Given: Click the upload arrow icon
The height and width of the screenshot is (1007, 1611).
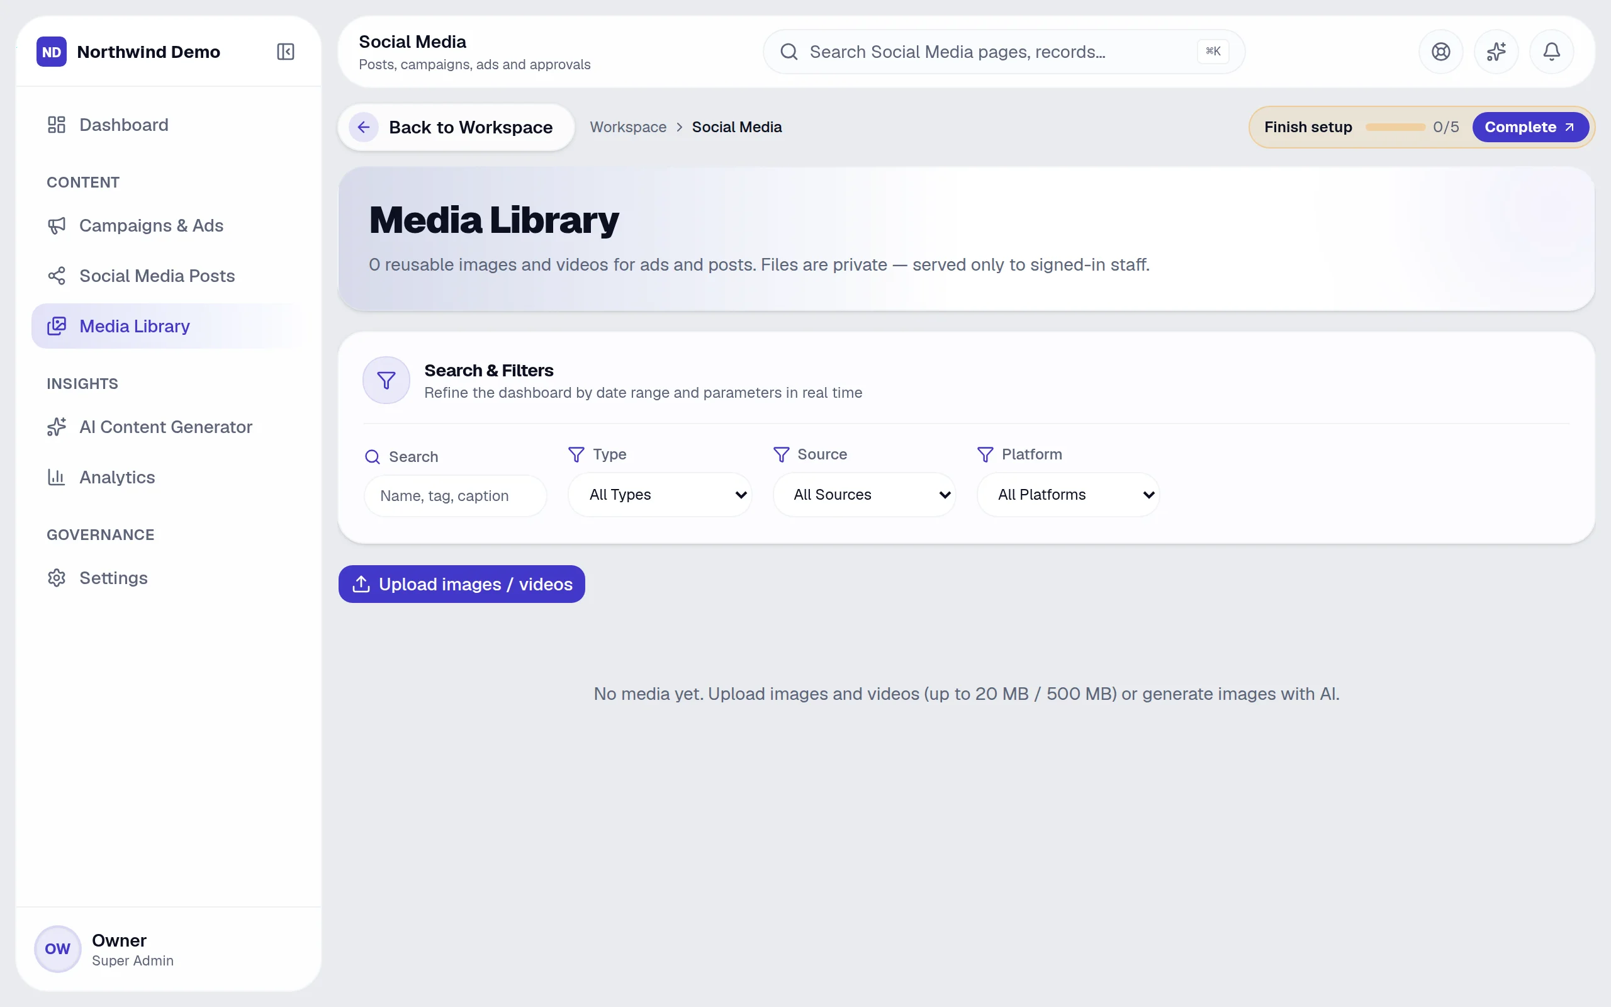Looking at the screenshot, I should click(x=361, y=584).
